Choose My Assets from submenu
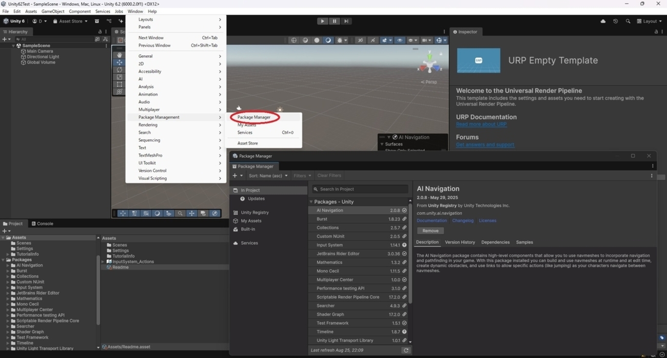The image size is (667, 358). (x=246, y=125)
